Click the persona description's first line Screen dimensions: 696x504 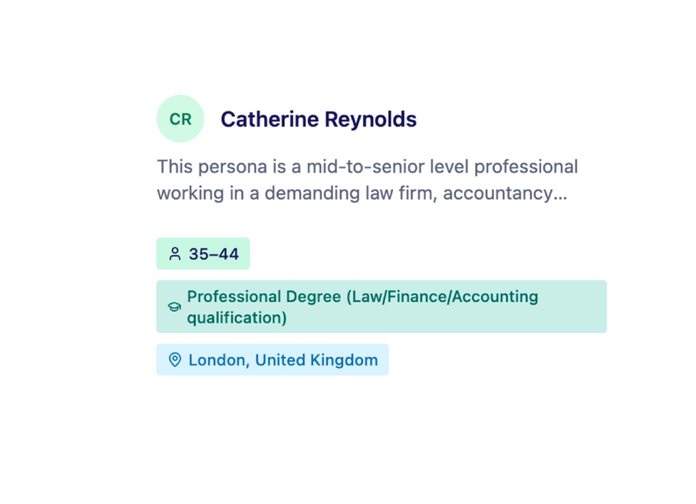point(367,167)
